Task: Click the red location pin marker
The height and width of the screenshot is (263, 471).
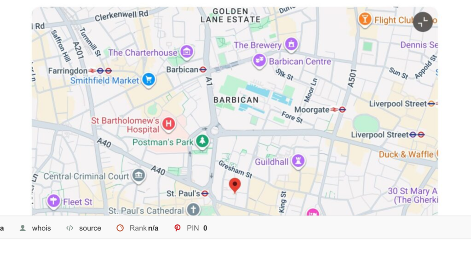Action: coord(235,185)
